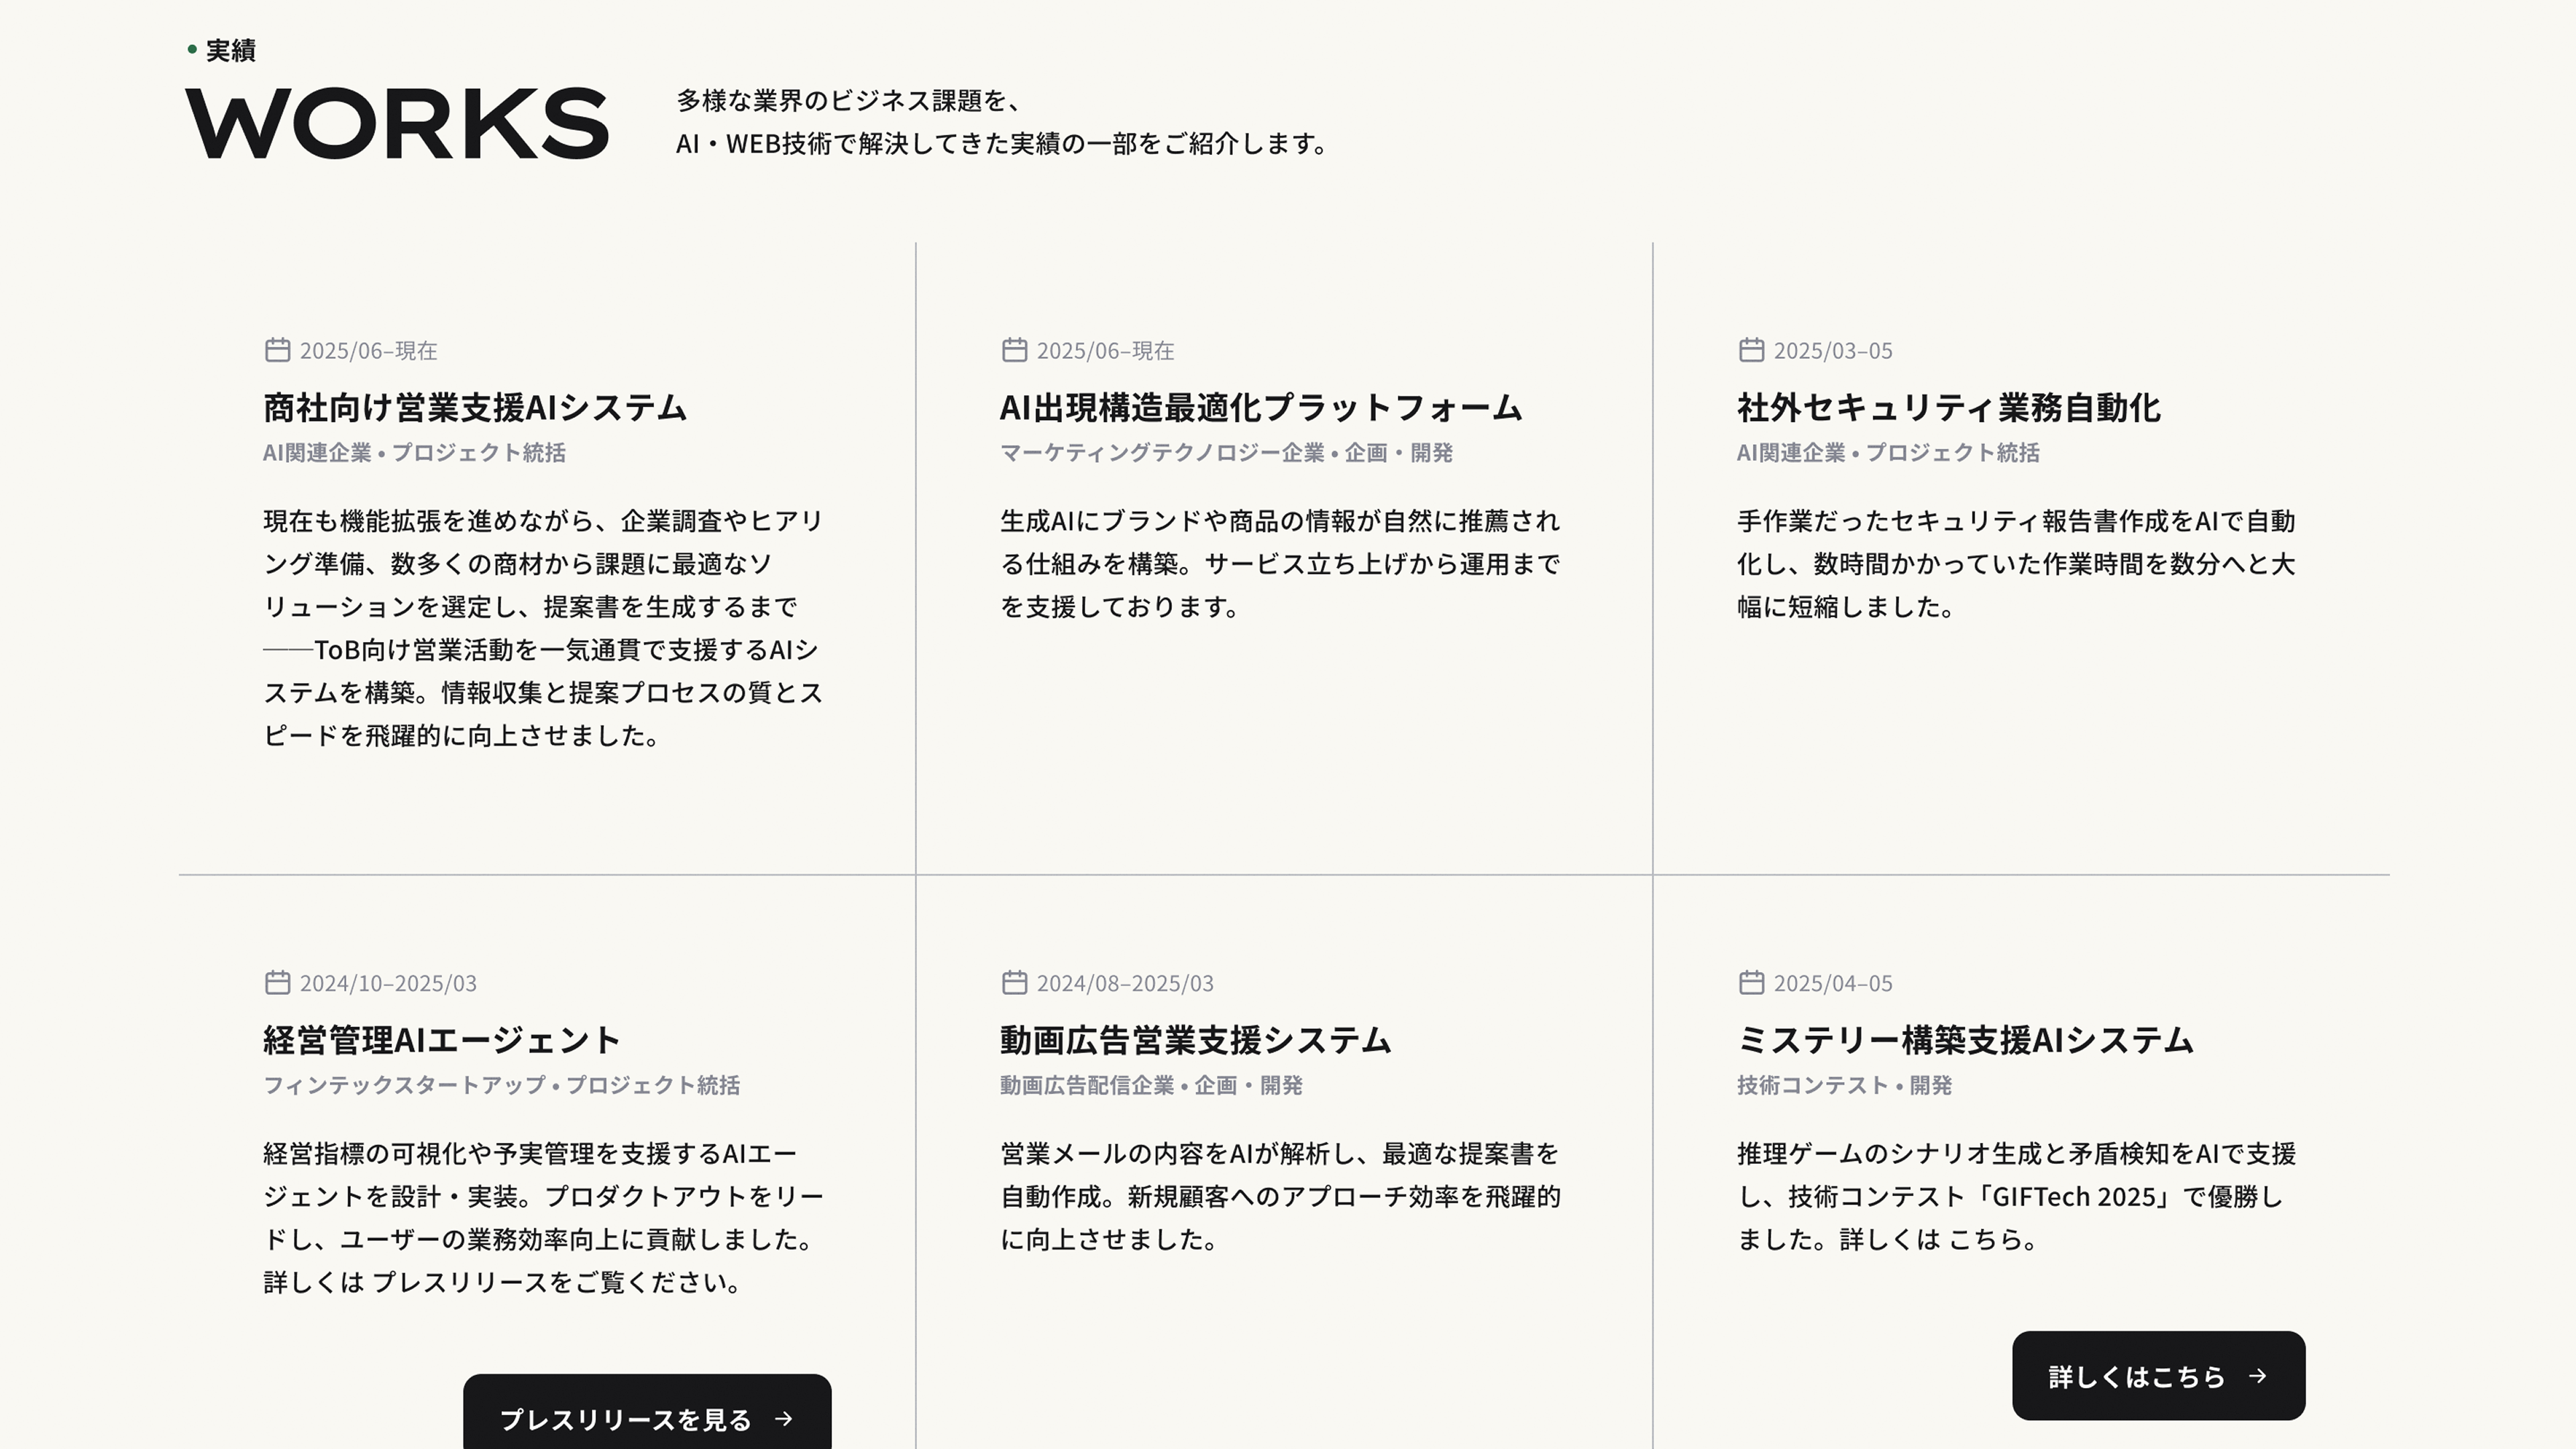The image size is (2576, 1449).
Task: Click subtitle フィンテックスタートアップ • プロジェクト統括
Action: 501,1085
